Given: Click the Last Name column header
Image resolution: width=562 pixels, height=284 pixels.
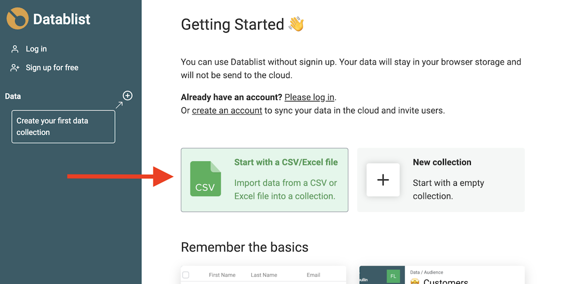Looking at the screenshot, I should point(264,275).
